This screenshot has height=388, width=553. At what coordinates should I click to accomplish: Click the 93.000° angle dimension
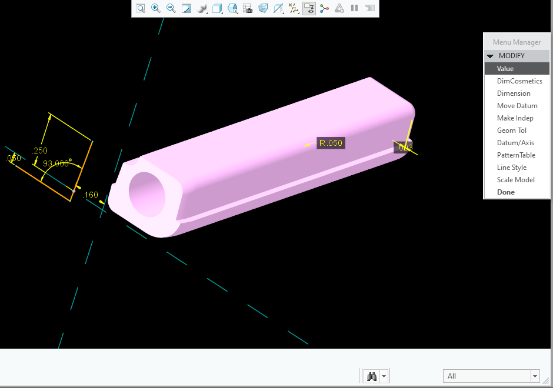click(x=57, y=163)
